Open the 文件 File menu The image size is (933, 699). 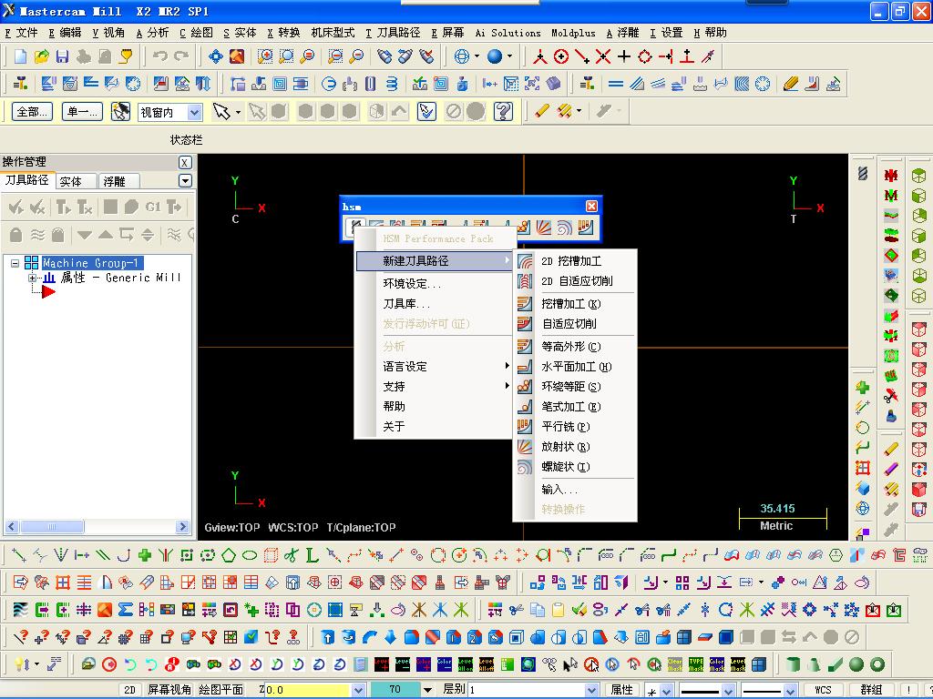[x=21, y=33]
